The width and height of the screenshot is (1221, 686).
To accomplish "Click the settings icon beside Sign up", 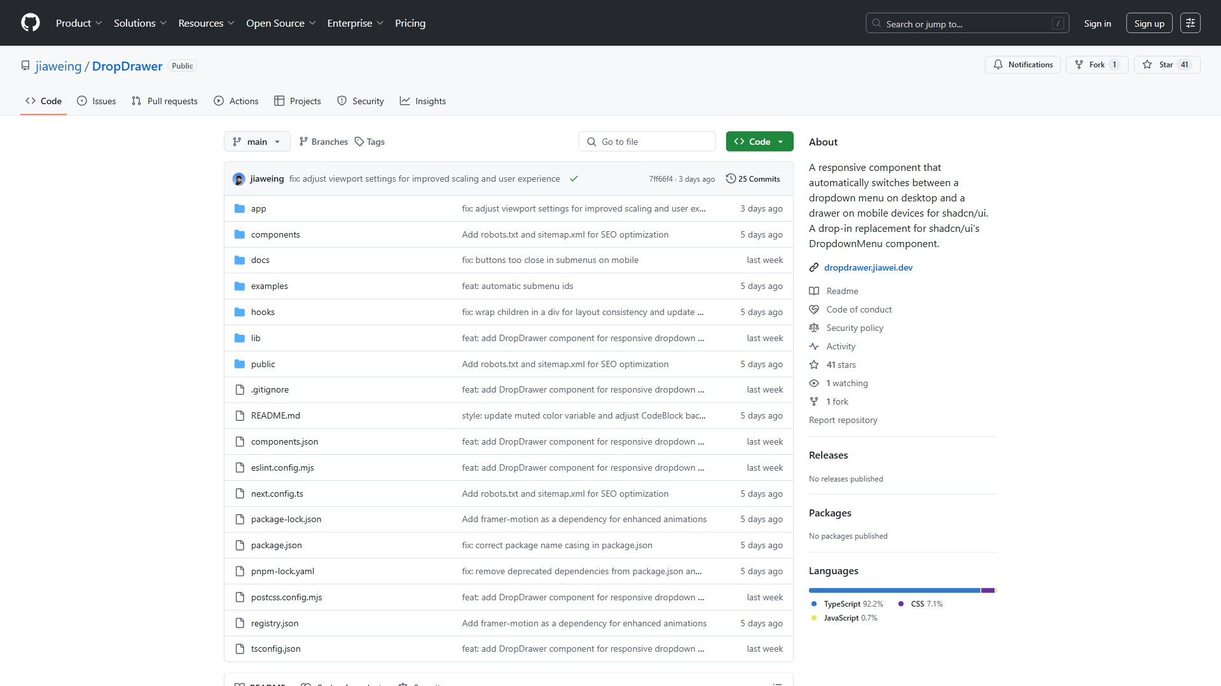I will tap(1190, 23).
